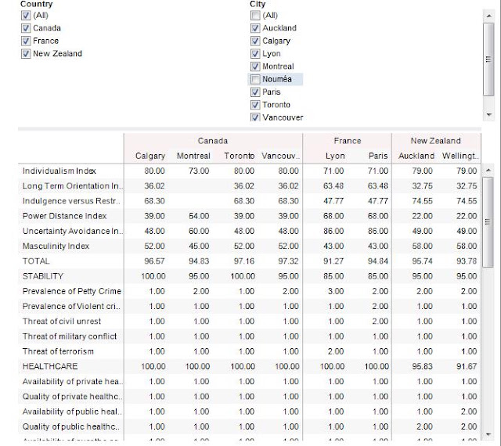
Task: Toggle the France country checkbox
Action: point(26,41)
